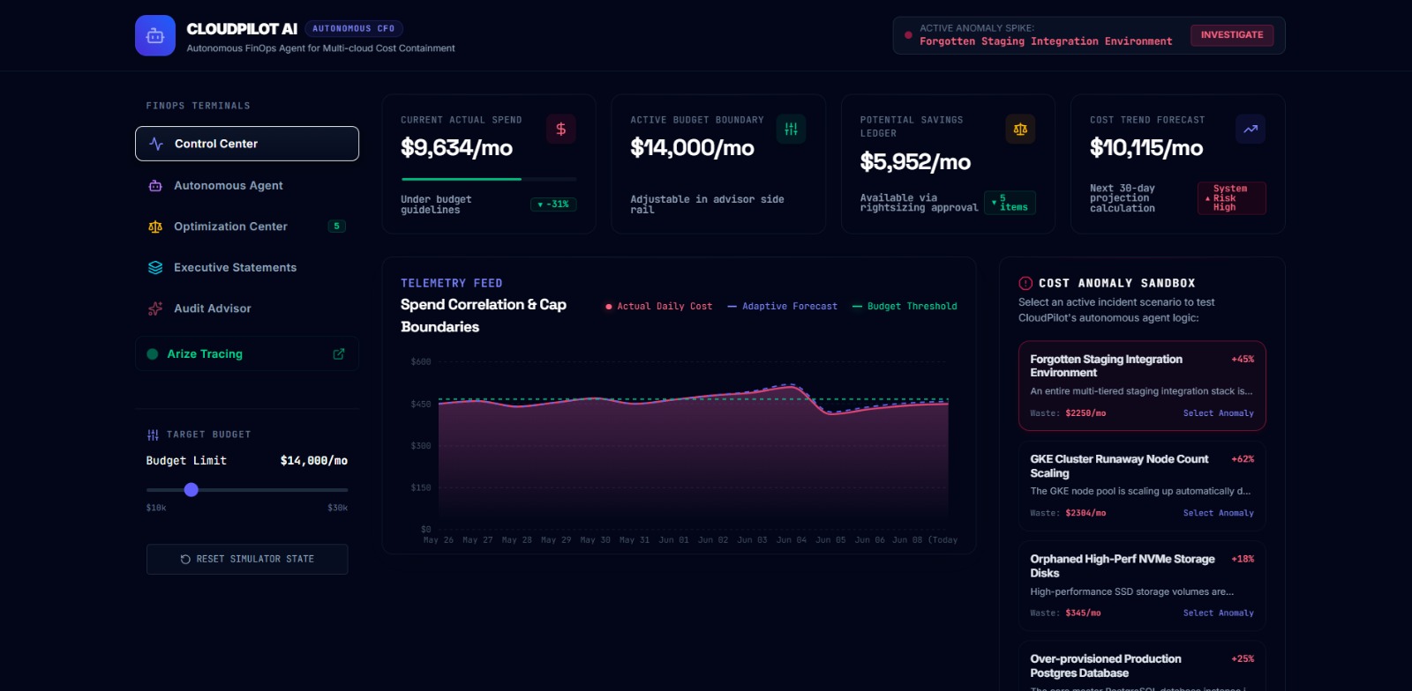Click the alert icon beside Cost Anomaly Sandbox
Viewport: 1412px width, 691px height.
tap(1025, 283)
